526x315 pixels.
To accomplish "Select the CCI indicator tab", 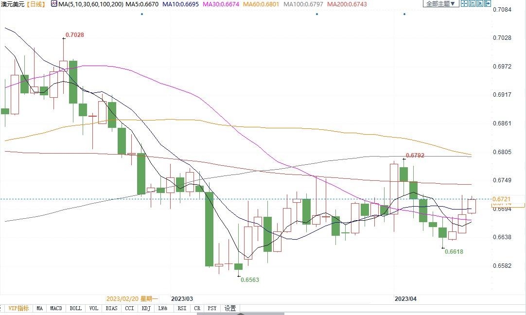I will (x=129, y=308).
